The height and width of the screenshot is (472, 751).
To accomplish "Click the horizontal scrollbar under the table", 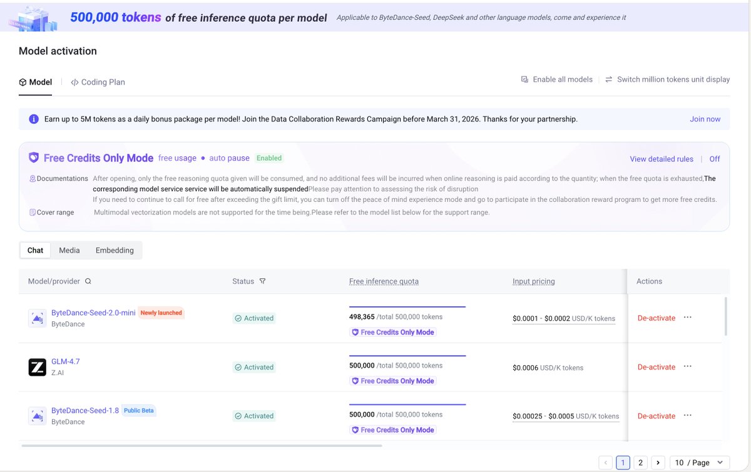I will (x=202, y=446).
